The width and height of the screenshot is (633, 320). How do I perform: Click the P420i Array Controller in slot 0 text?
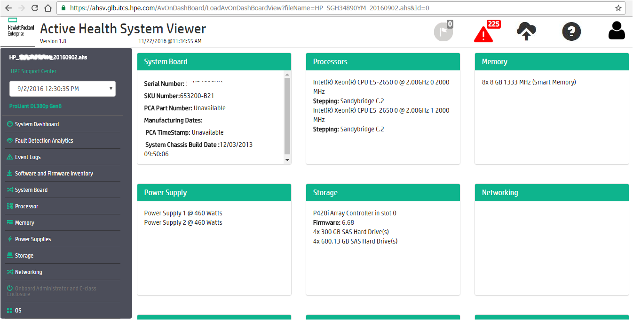(x=355, y=213)
